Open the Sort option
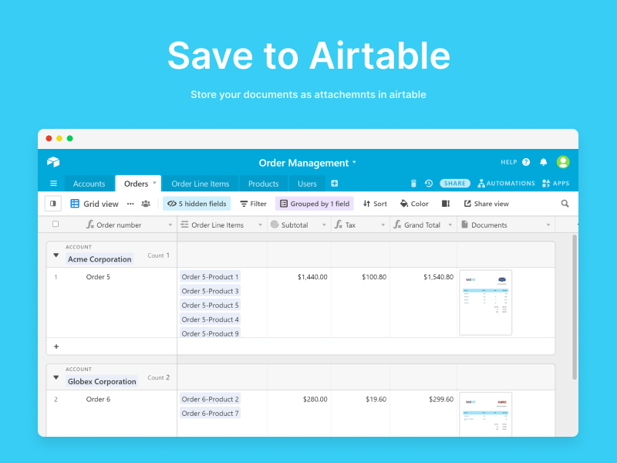617x463 pixels. click(x=375, y=204)
